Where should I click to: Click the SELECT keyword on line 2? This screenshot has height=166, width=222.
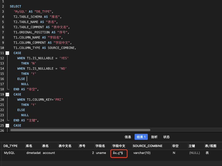pyautogui.click(x=16, y=6)
